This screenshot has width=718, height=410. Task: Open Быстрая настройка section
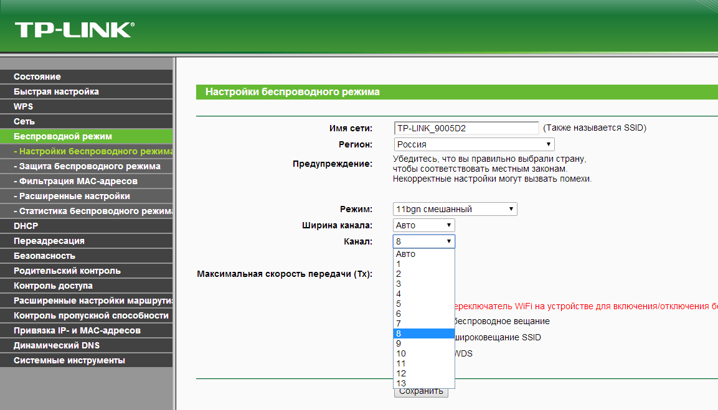point(86,91)
